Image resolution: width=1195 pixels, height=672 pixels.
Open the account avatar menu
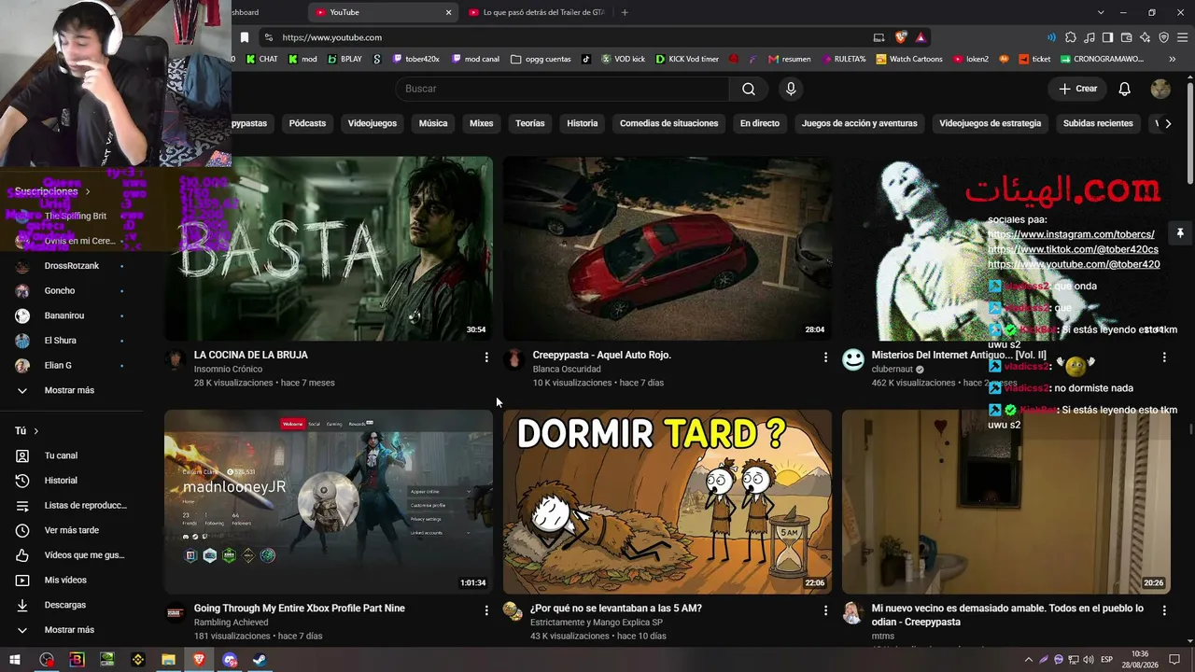coord(1160,89)
